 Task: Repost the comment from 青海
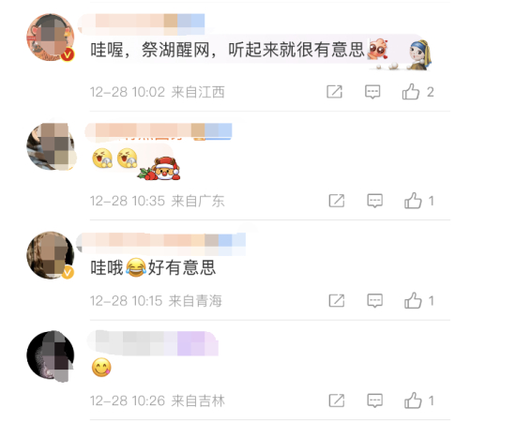pyautogui.click(x=337, y=301)
